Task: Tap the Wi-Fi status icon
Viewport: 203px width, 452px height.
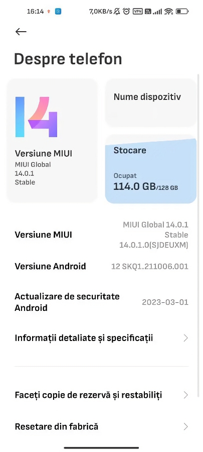Action: (x=169, y=12)
